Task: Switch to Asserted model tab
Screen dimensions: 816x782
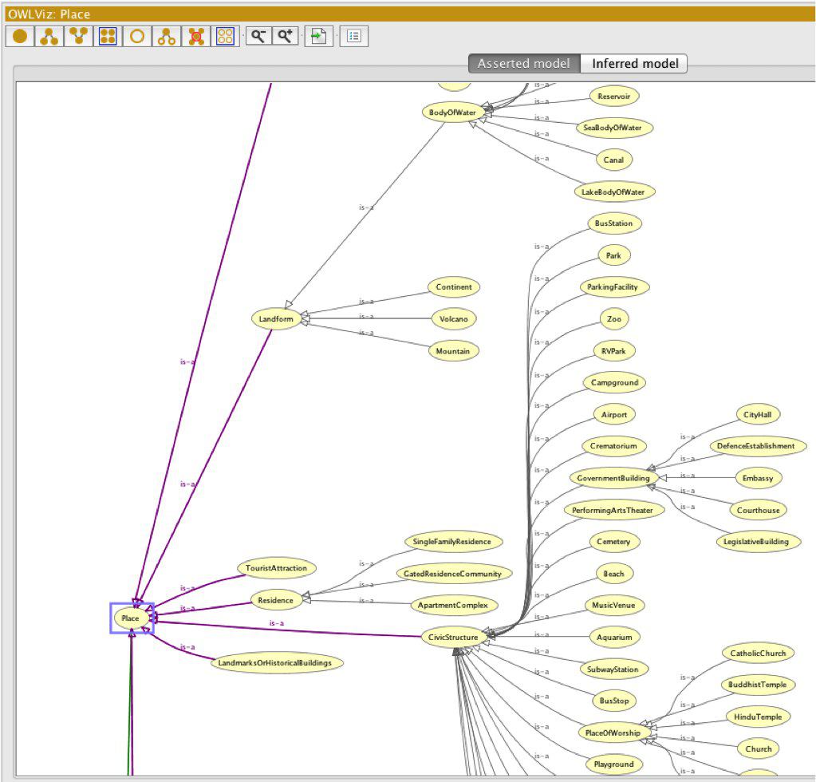Action: click(524, 64)
